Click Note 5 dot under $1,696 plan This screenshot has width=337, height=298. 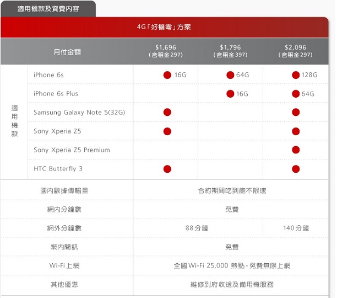[x=167, y=112]
